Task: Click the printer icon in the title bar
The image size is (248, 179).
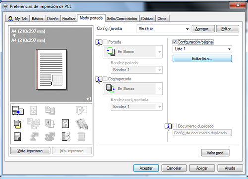Action: pyautogui.click(x=5, y=6)
